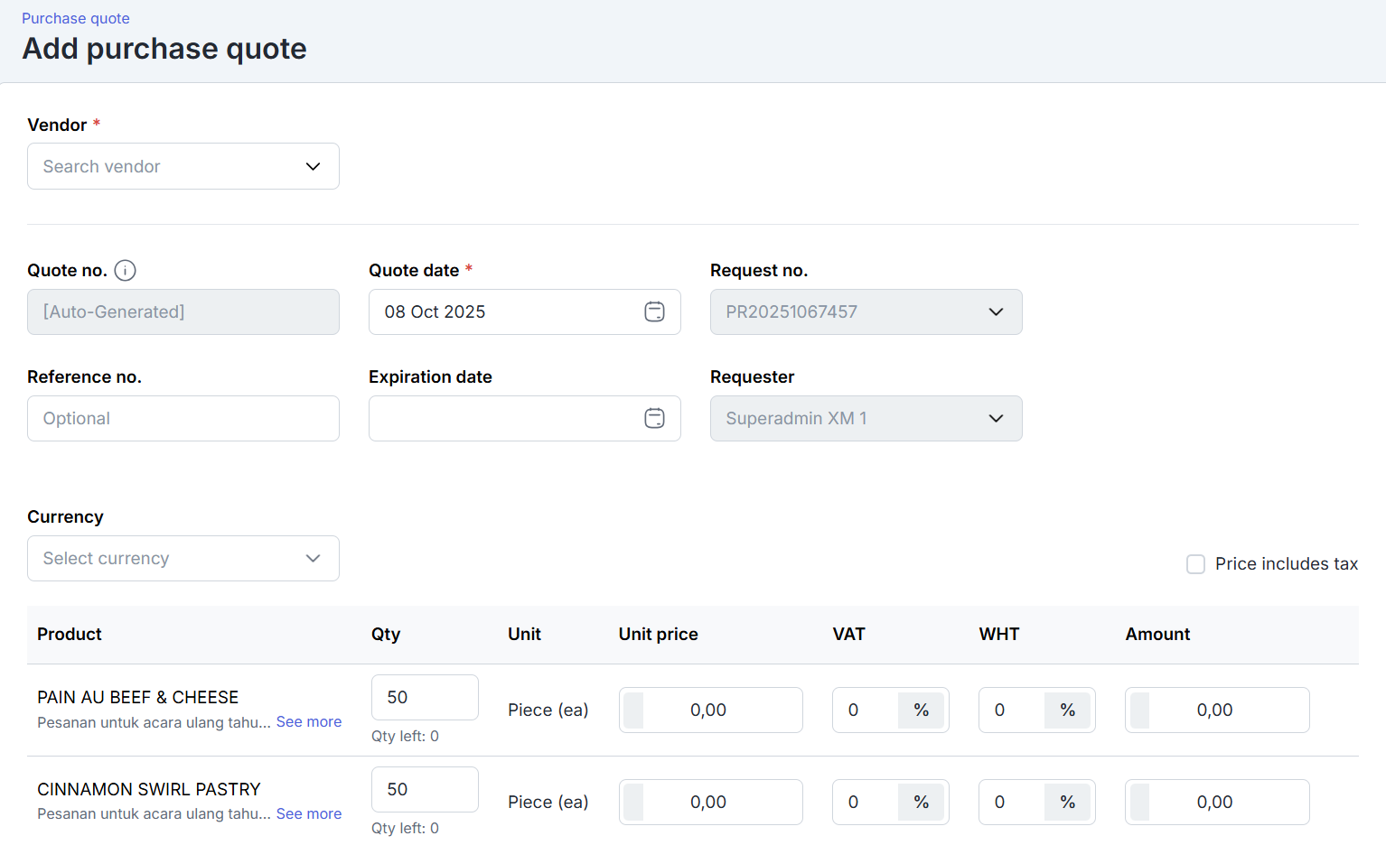
Task: Click WHT percent symbol for Pain Au Beef & Cheese
Action: click(1067, 710)
